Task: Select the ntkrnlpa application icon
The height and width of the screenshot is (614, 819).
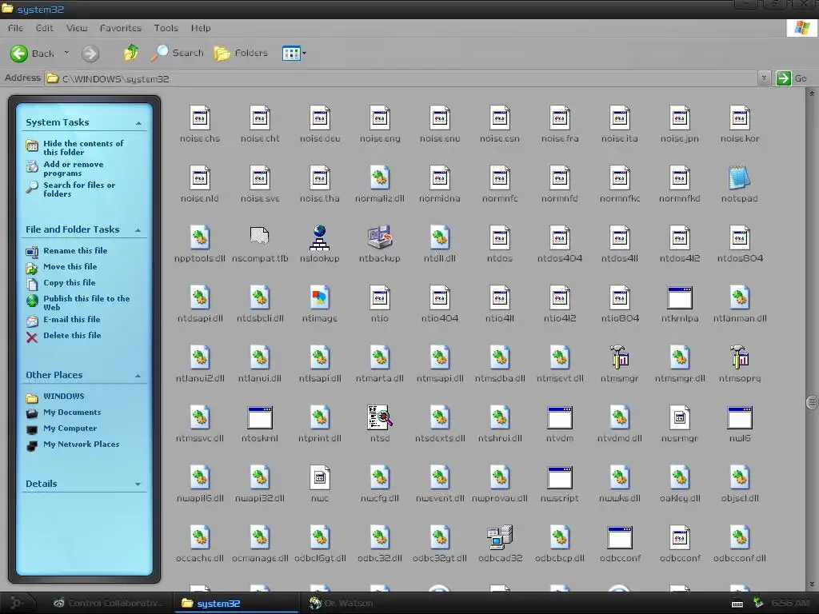Action: pos(680,298)
